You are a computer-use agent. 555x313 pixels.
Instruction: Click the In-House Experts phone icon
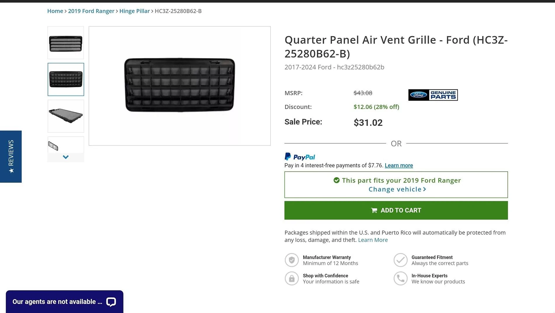(400, 279)
